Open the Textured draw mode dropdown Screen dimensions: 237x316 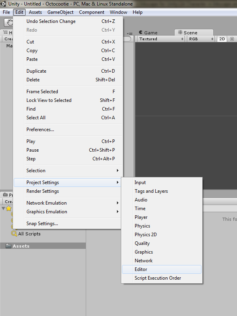click(x=161, y=39)
